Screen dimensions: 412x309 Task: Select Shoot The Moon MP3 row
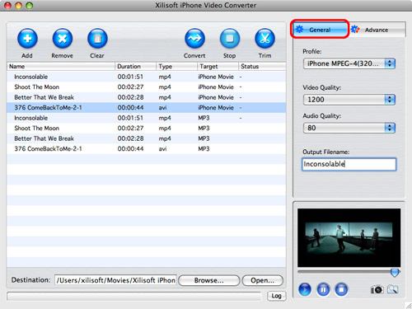tap(147, 129)
